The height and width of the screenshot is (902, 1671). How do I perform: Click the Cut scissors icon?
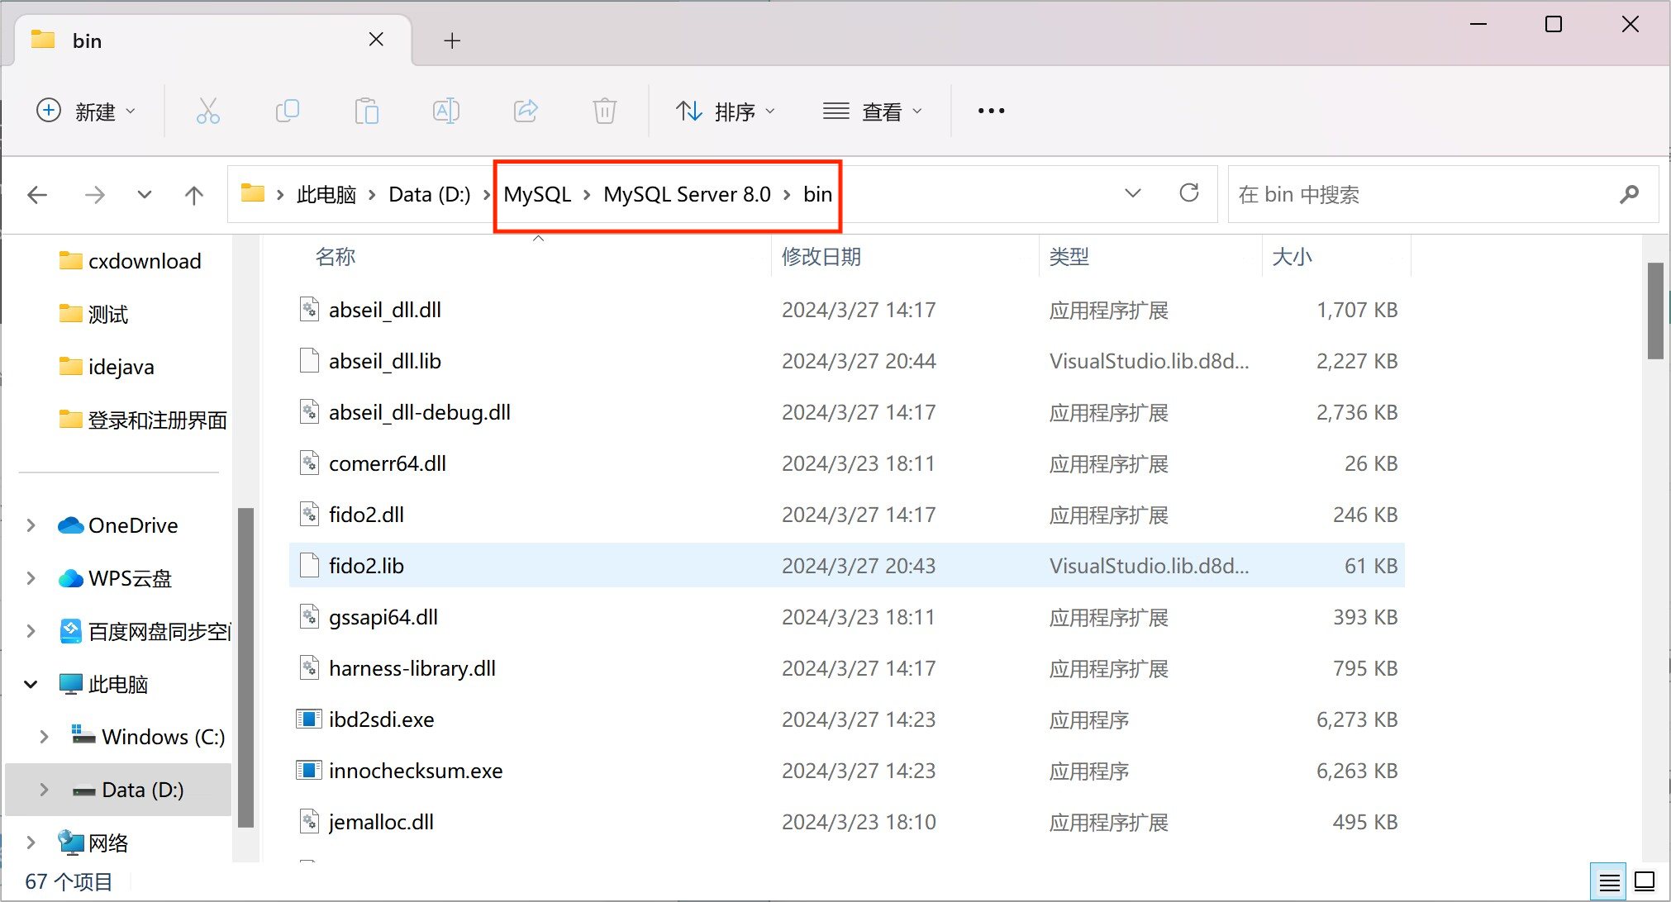pos(207,111)
